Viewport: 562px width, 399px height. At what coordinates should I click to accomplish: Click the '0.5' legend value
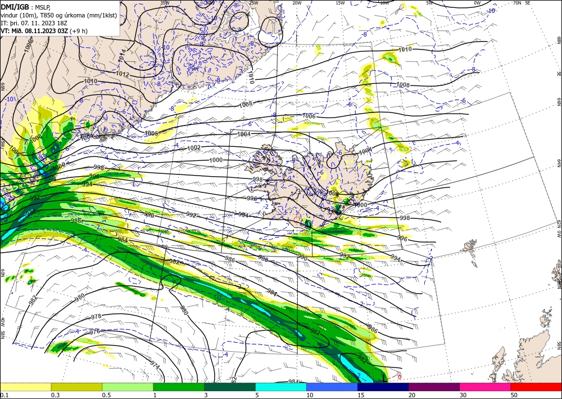(106, 395)
